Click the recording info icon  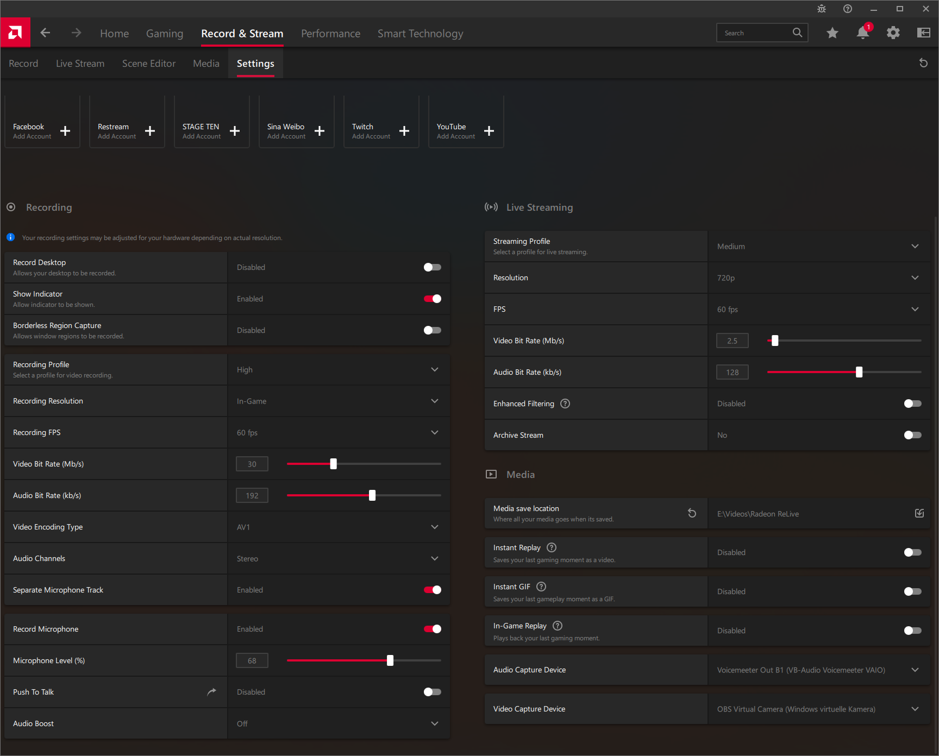click(10, 237)
